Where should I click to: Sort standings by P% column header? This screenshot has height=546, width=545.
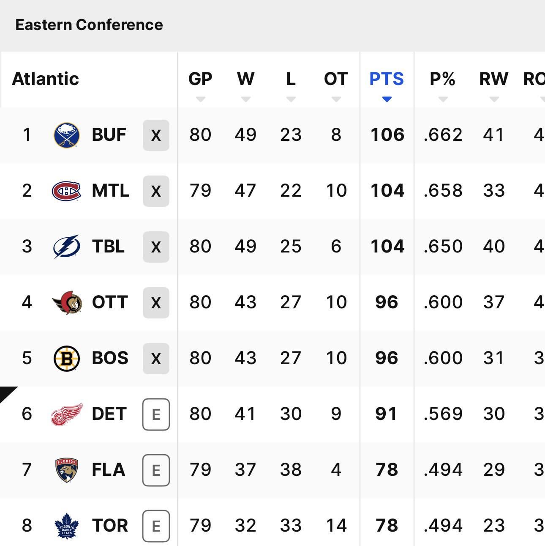coord(442,80)
